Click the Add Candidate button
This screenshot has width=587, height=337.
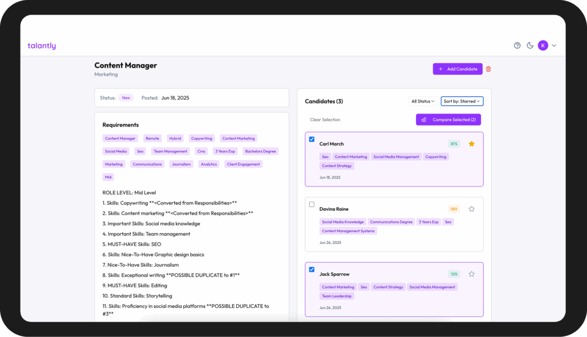pos(457,69)
